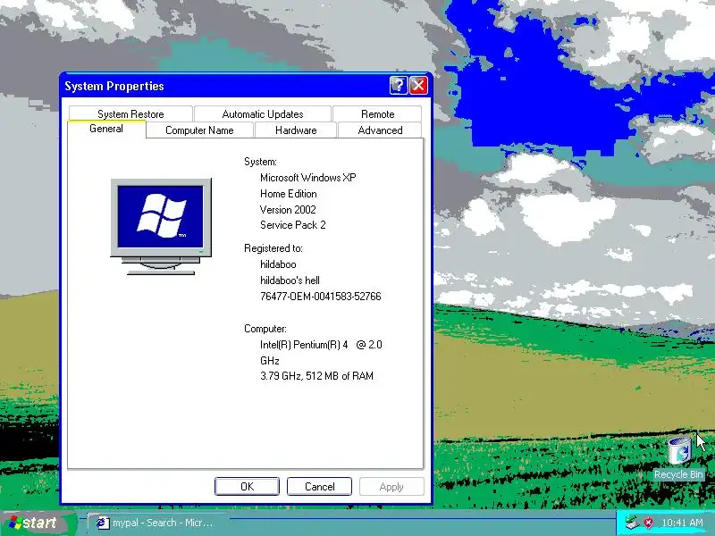
Task: Open the Remote tab
Action: click(x=377, y=114)
